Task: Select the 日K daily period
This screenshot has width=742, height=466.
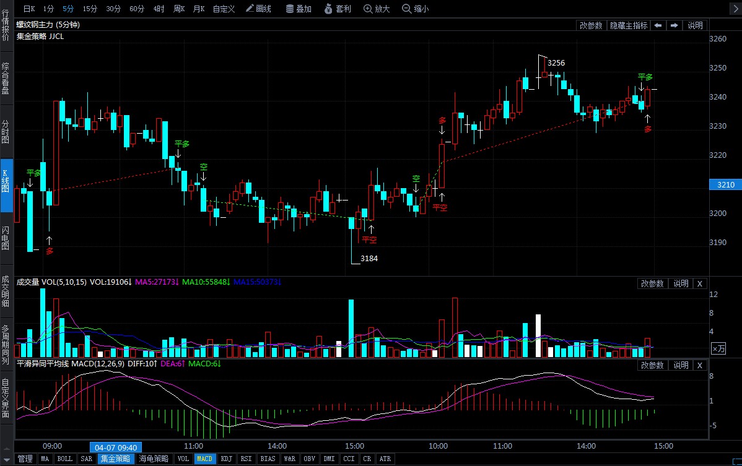Action: [29, 9]
